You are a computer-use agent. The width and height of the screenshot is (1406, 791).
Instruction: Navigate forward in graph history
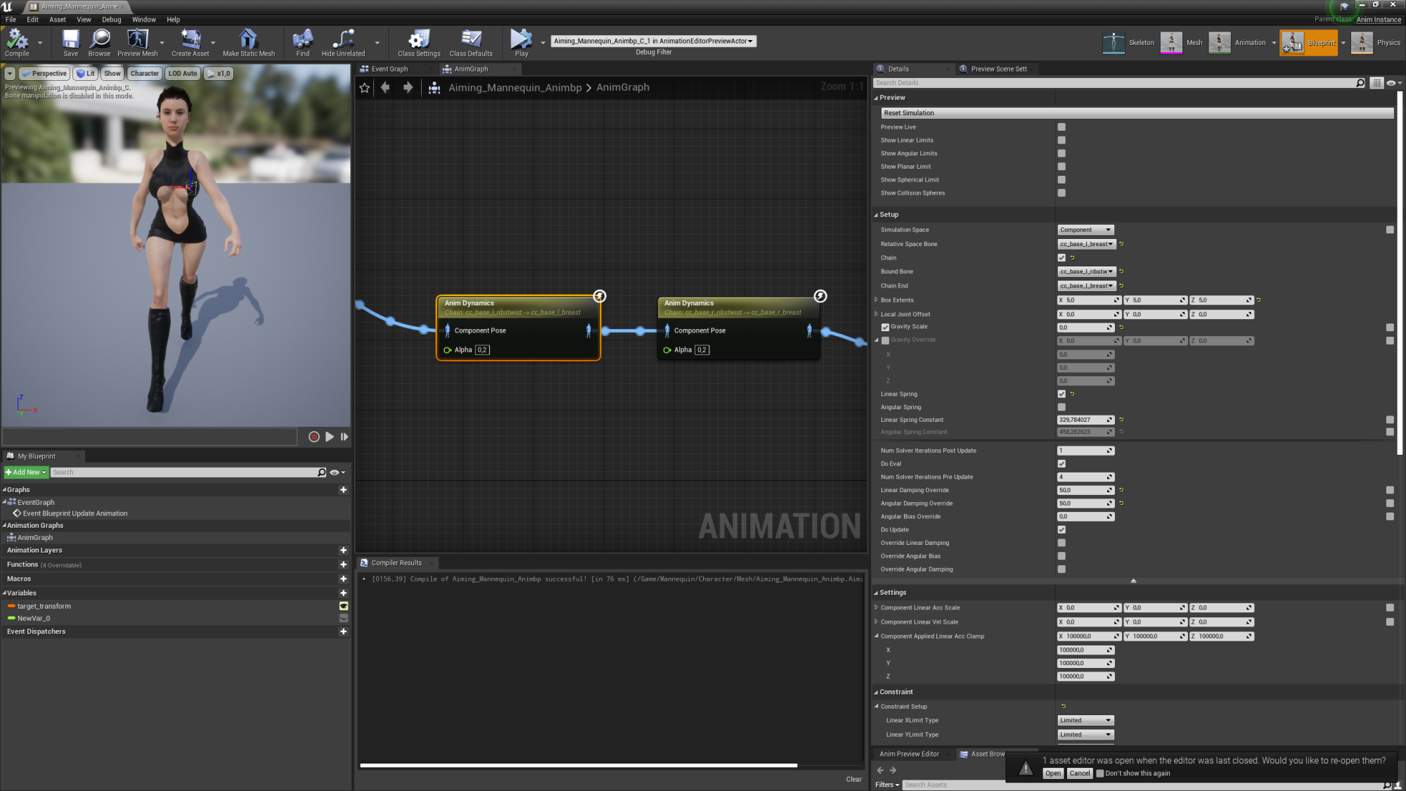click(408, 88)
